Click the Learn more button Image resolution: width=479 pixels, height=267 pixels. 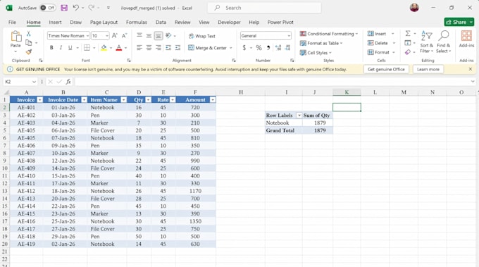(428, 69)
